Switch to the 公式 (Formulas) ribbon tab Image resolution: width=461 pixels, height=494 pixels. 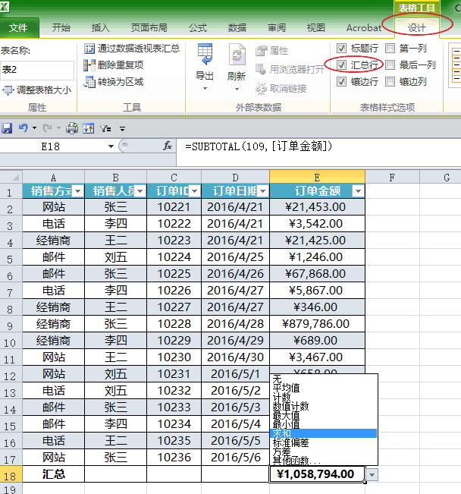click(197, 28)
